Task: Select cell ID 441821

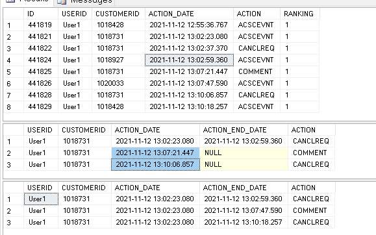Action: point(41,37)
